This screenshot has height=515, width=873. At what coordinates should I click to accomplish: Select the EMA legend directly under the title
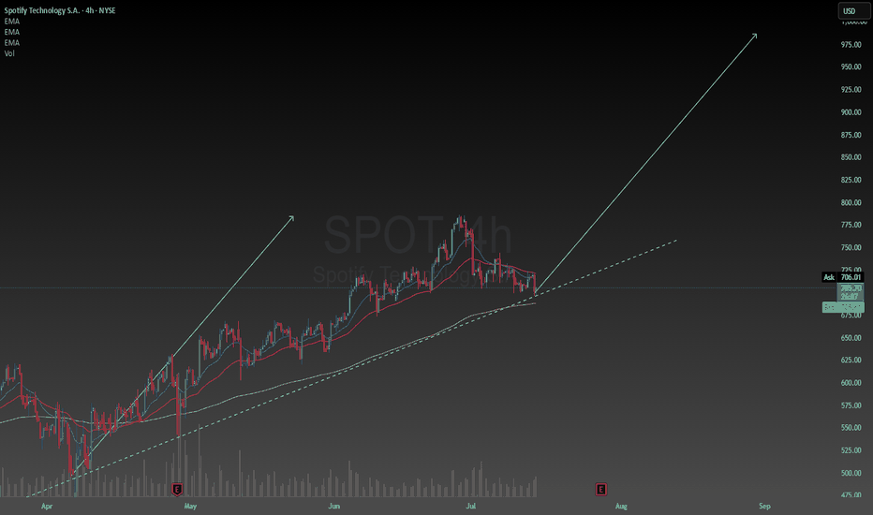[x=11, y=22]
